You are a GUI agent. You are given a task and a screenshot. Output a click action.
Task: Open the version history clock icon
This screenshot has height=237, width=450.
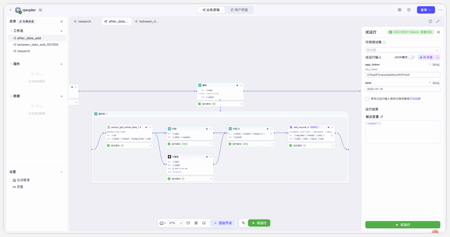pos(409,10)
